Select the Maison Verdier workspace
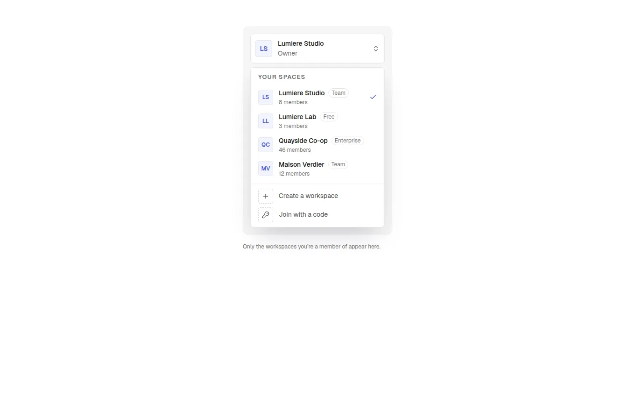635x397 pixels. pyautogui.click(x=317, y=169)
